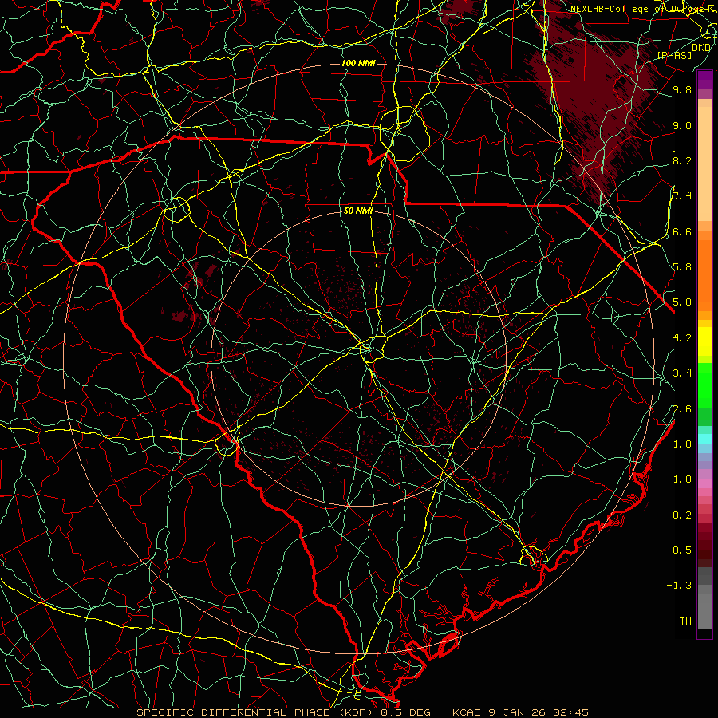Click the 'DKD' product code label

(x=701, y=48)
